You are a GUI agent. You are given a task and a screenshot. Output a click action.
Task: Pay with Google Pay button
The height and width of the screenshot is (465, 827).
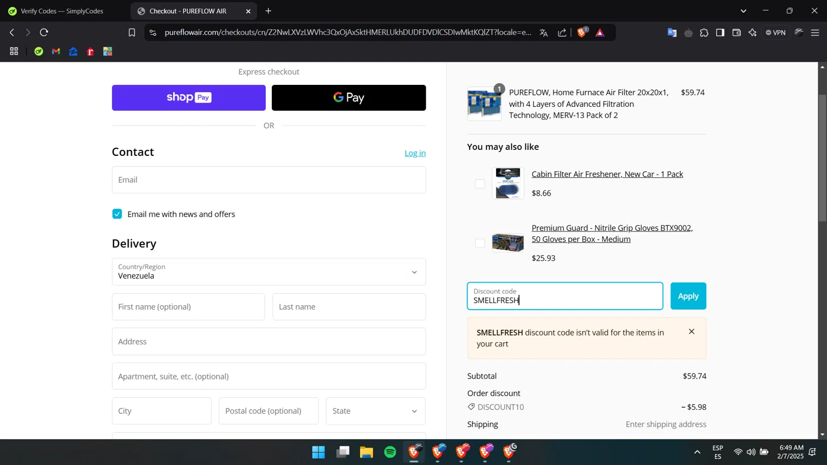tap(348, 98)
